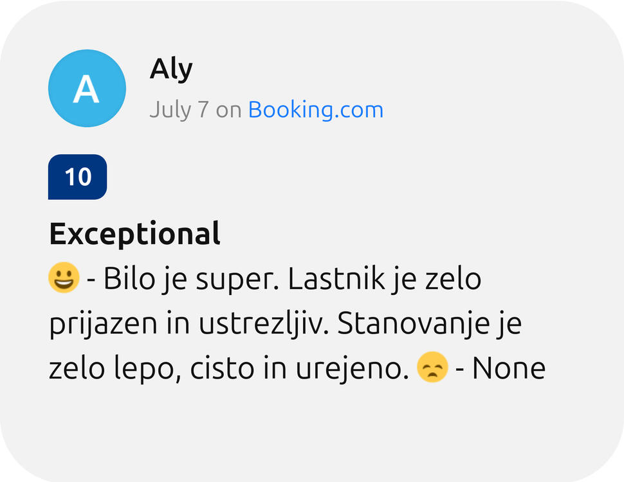Click the blue avatar circle with letter A
Viewport: 624px width, 482px height.
(86, 88)
